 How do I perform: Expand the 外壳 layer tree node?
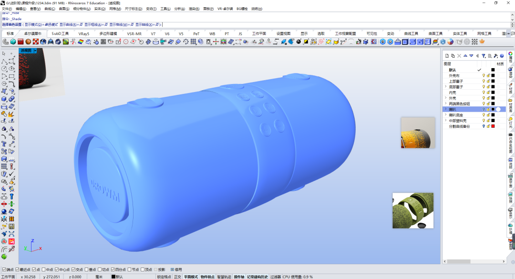(446, 98)
